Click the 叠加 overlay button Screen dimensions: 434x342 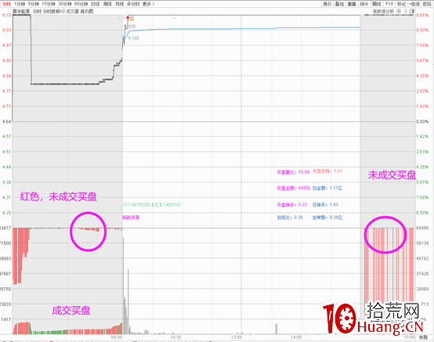pyautogui.click(x=339, y=4)
